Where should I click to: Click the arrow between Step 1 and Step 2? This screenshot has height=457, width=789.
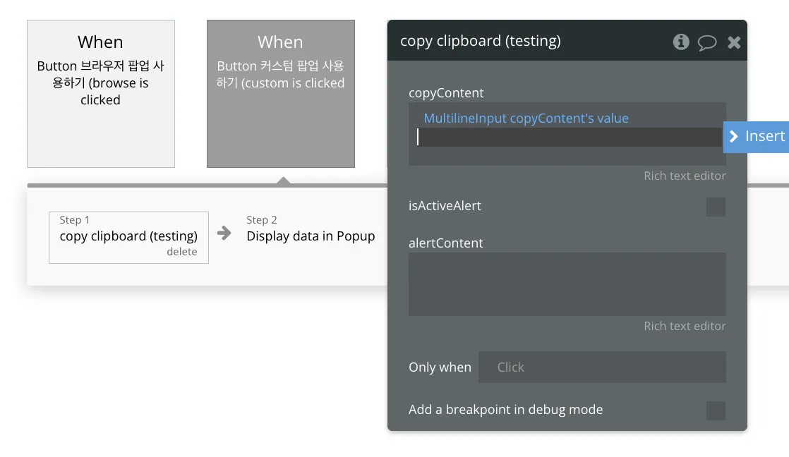point(224,233)
